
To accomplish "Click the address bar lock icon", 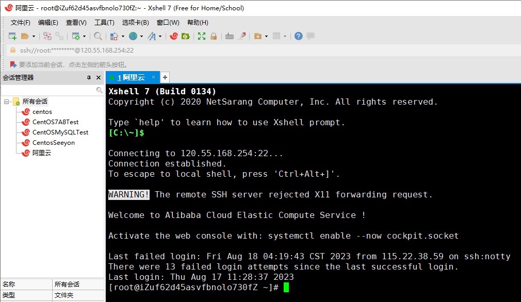I will tap(13, 50).
